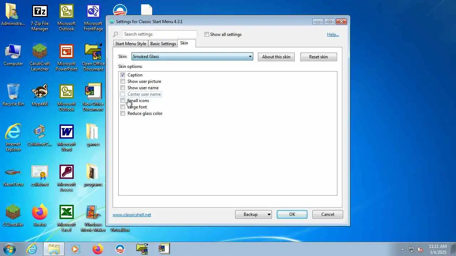This screenshot has width=456, height=256.
Task: Show hidden tray icons arrow
Action: coord(403,249)
